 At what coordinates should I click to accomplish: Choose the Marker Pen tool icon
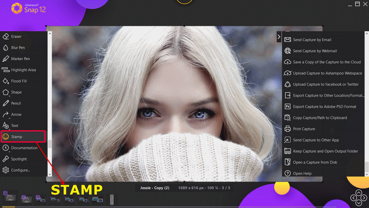[5, 59]
